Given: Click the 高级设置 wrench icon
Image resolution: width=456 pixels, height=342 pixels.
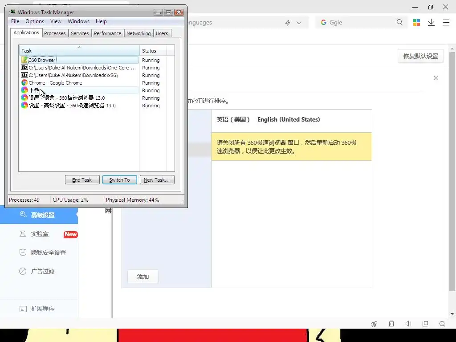Looking at the screenshot, I should (x=23, y=215).
